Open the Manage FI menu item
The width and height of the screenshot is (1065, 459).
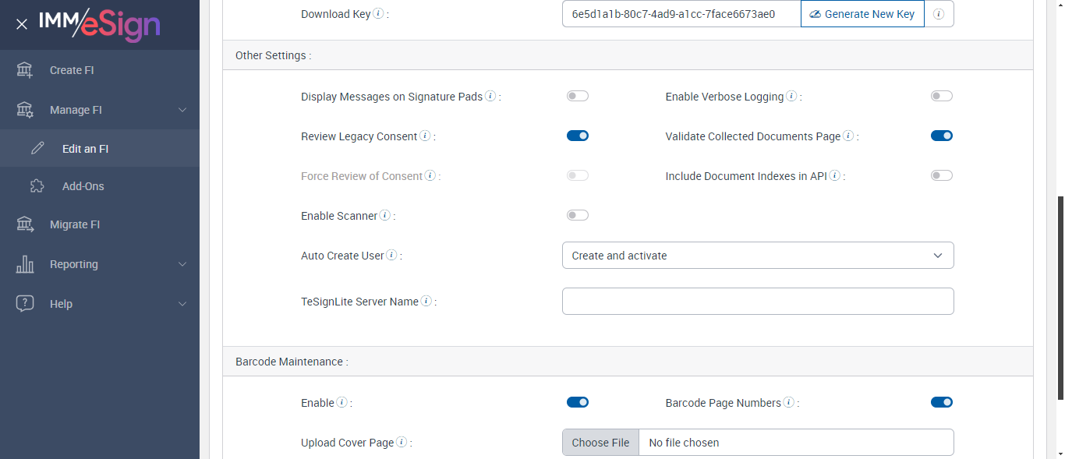(76, 110)
